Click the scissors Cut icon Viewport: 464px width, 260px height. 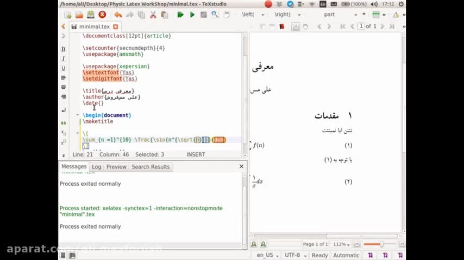[x=153, y=15]
